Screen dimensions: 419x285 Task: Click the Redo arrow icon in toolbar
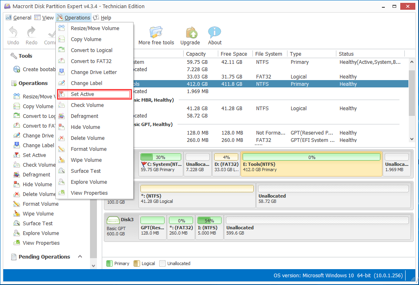[31, 32]
